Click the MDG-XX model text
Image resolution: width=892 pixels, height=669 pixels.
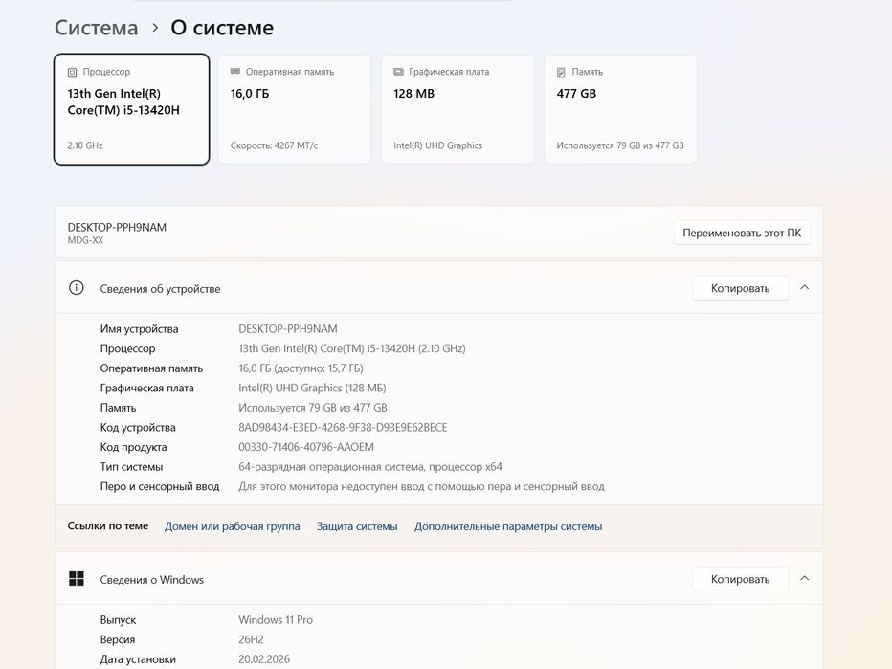(x=85, y=240)
